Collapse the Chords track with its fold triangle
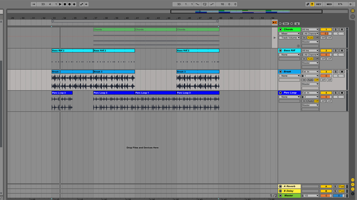 tap(280, 30)
